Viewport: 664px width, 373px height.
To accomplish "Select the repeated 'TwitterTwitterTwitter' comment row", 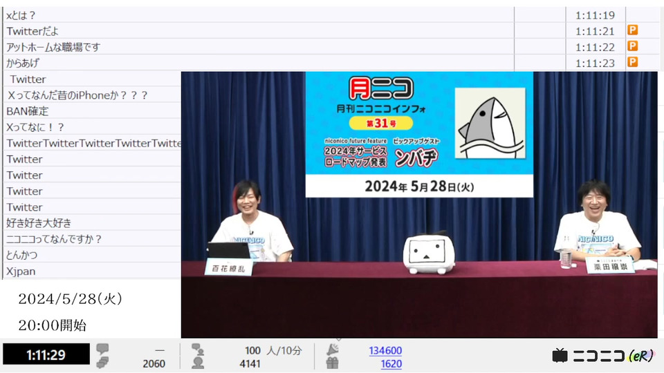I will 92,144.
